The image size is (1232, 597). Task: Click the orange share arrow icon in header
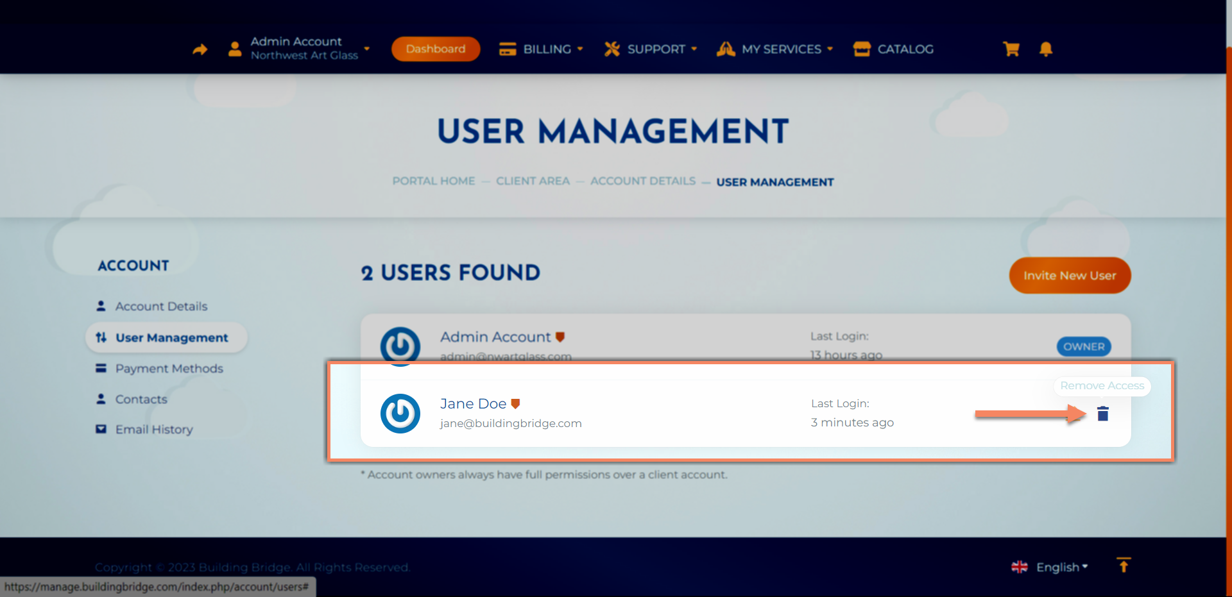(x=200, y=49)
